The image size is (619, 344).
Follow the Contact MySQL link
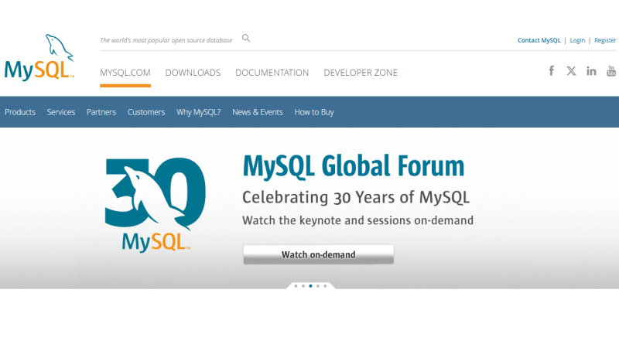(x=539, y=40)
